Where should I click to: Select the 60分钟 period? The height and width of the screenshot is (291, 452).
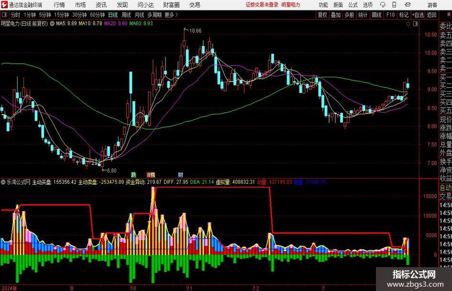(97, 15)
